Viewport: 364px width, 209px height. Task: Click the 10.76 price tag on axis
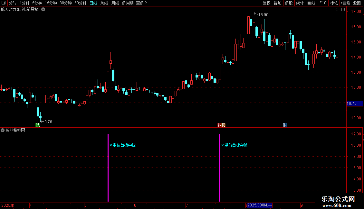click(354, 104)
